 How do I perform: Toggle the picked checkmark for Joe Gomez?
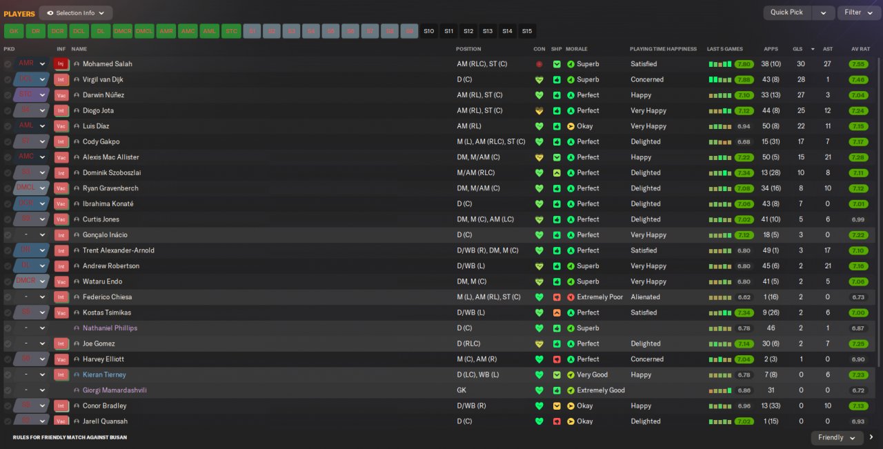(x=8, y=343)
